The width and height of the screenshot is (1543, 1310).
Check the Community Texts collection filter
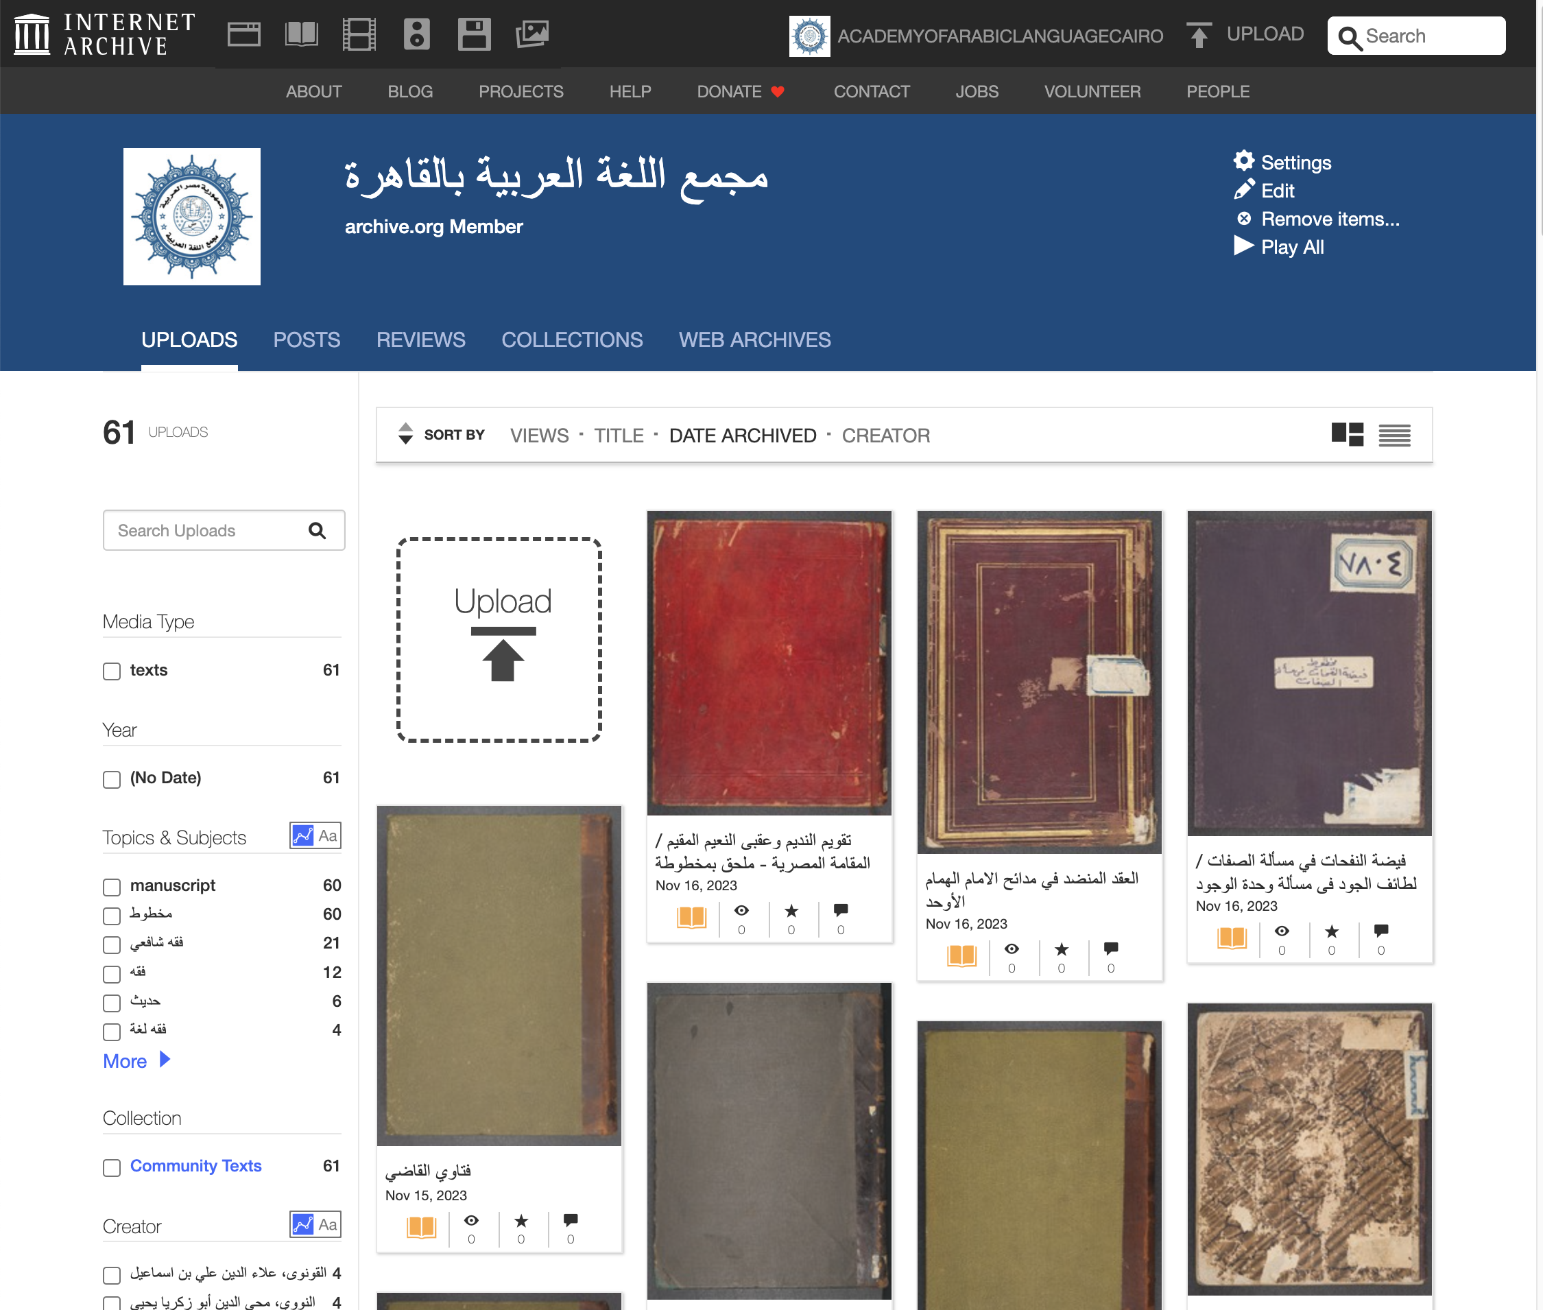[x=111, y=1167]
